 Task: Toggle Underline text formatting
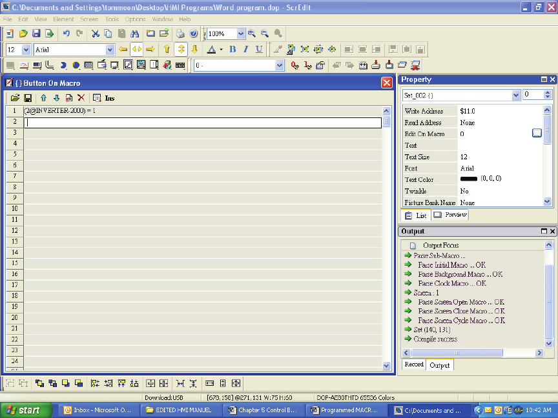(259, 50)
